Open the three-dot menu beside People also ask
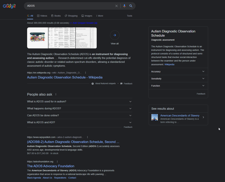 point(56,94)
